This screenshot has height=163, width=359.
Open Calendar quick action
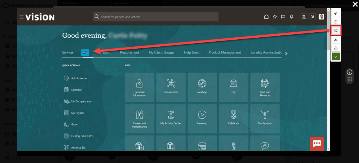click(73, 90)
